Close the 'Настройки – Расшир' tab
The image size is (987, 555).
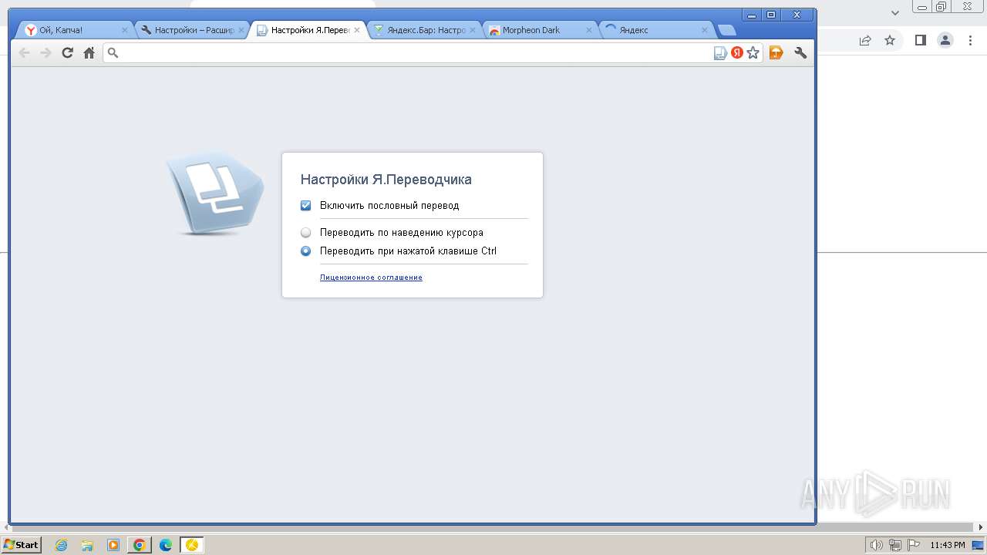point(241,30)
